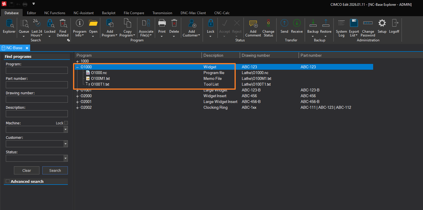This screenshot has height=210, width=423.
Task: Expand the O2002 program node
Action: click(77, 108)
